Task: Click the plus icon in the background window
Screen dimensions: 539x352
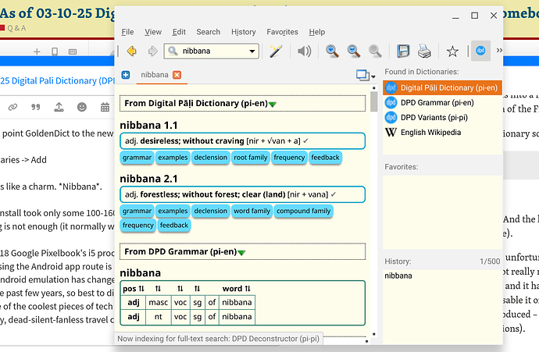Action: click(x=37, y=52)
